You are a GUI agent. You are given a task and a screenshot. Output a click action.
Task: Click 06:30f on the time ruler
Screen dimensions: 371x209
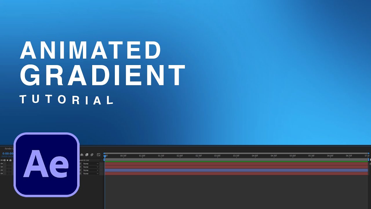coord(349,156)
